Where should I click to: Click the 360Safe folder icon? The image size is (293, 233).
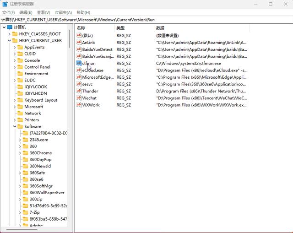tap(26, 173)
